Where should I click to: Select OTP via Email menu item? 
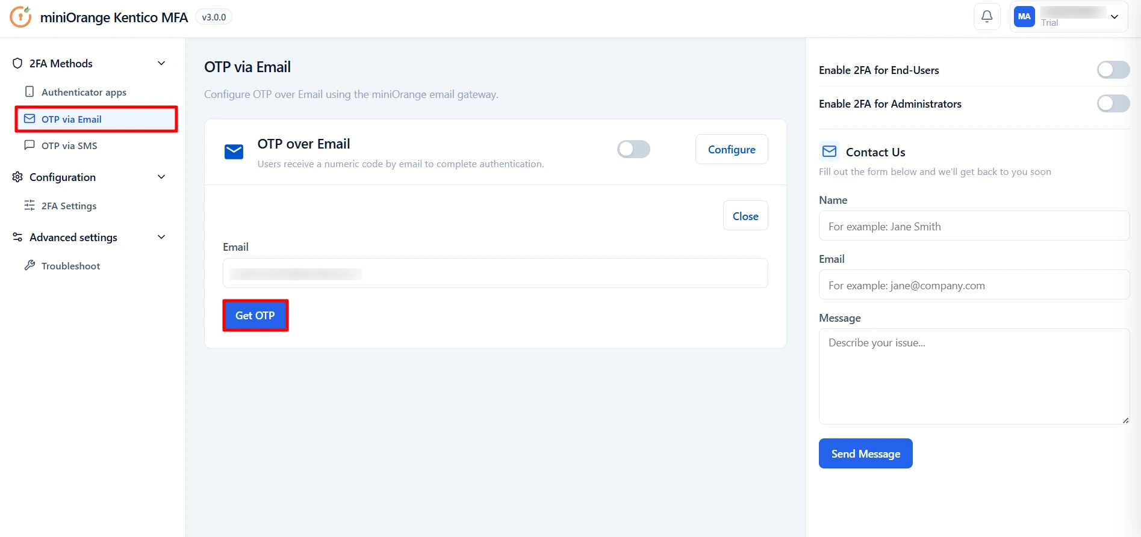click(x=96, y=119)
